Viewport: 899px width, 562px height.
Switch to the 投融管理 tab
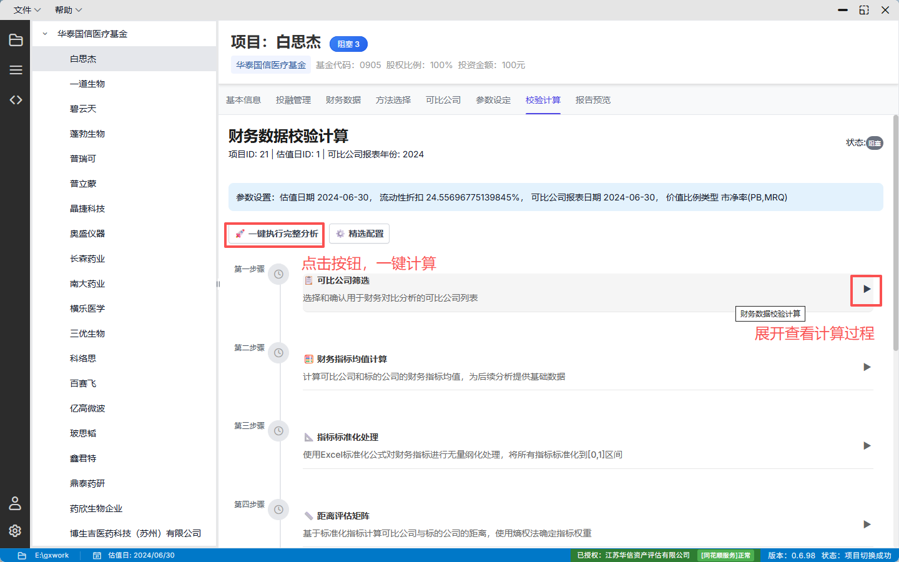[293, 100]
